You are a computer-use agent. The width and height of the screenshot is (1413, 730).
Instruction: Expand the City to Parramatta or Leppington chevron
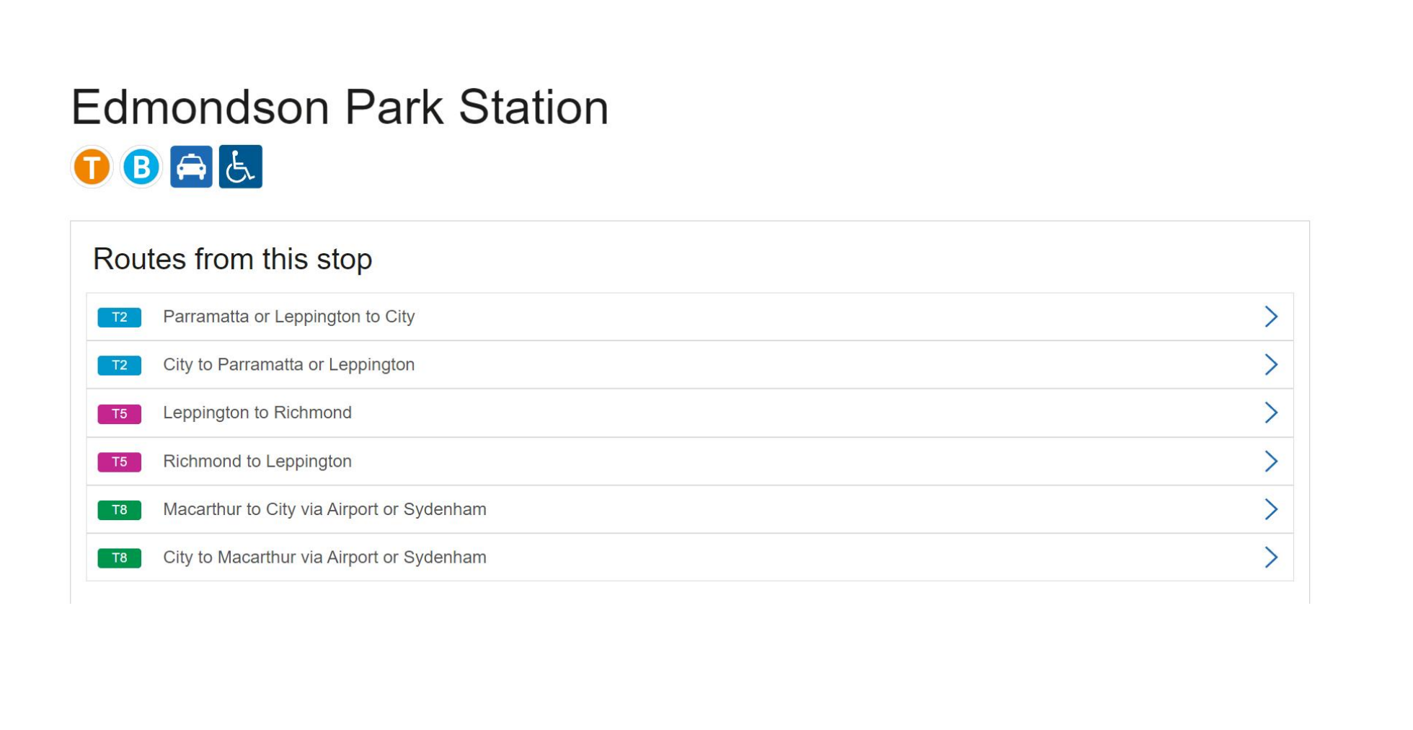click(1271, 365)
